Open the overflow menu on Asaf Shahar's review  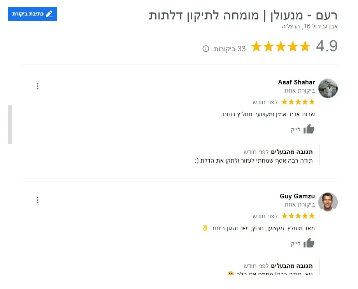[37, 86]
